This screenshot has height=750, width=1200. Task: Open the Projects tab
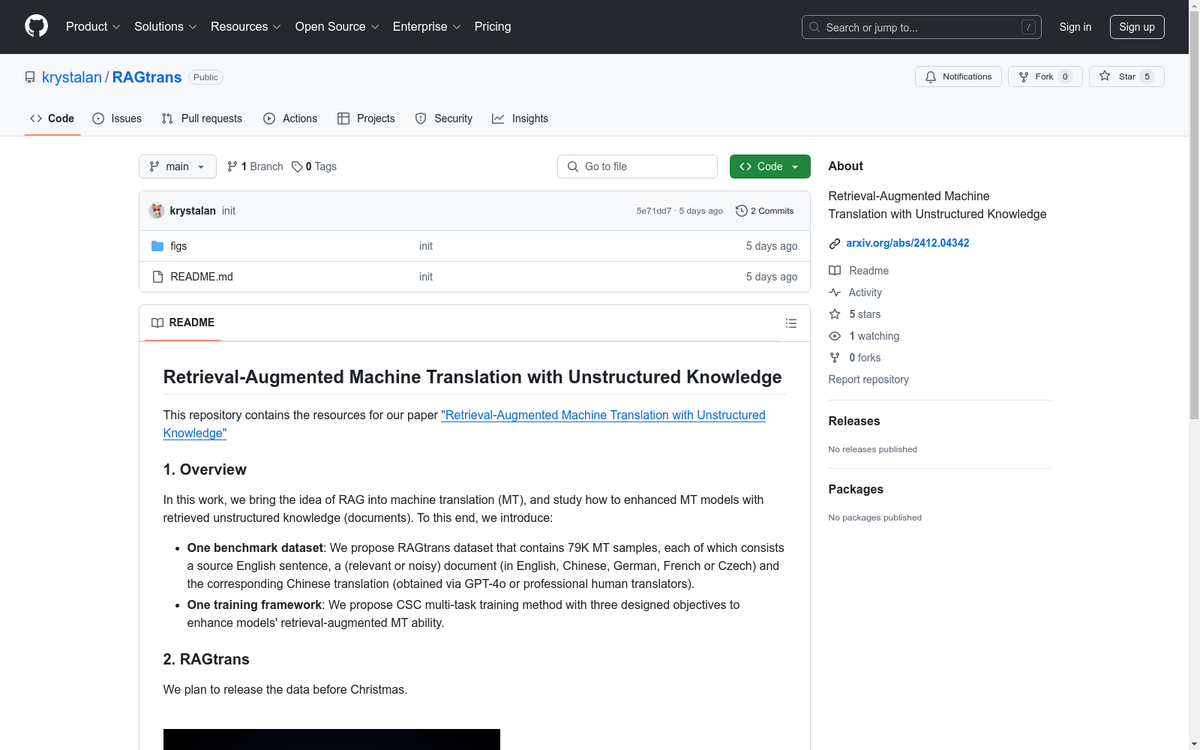tap(366, 118)
